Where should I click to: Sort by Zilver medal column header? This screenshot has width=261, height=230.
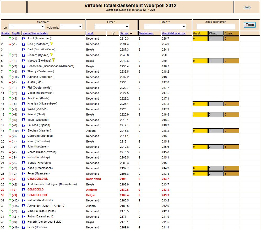(213, 33)
